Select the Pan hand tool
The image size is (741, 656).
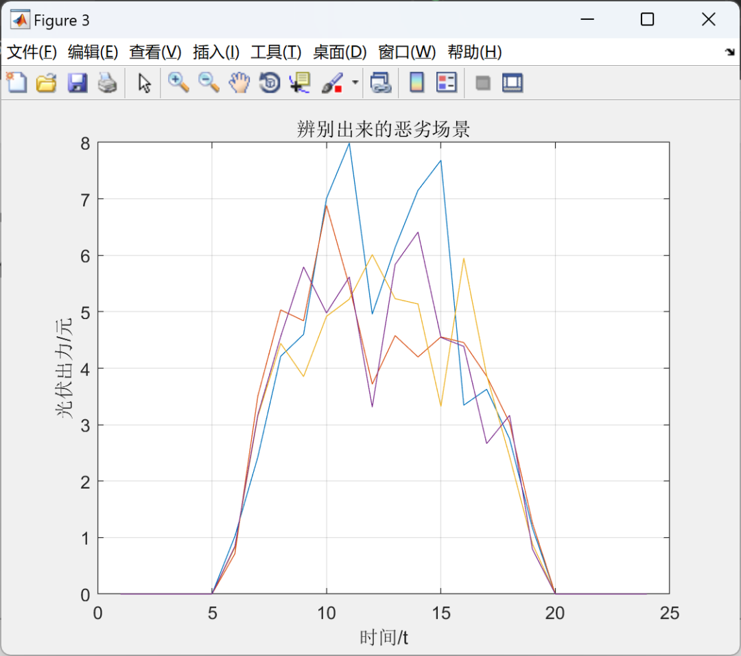click(x=239, y=83)
